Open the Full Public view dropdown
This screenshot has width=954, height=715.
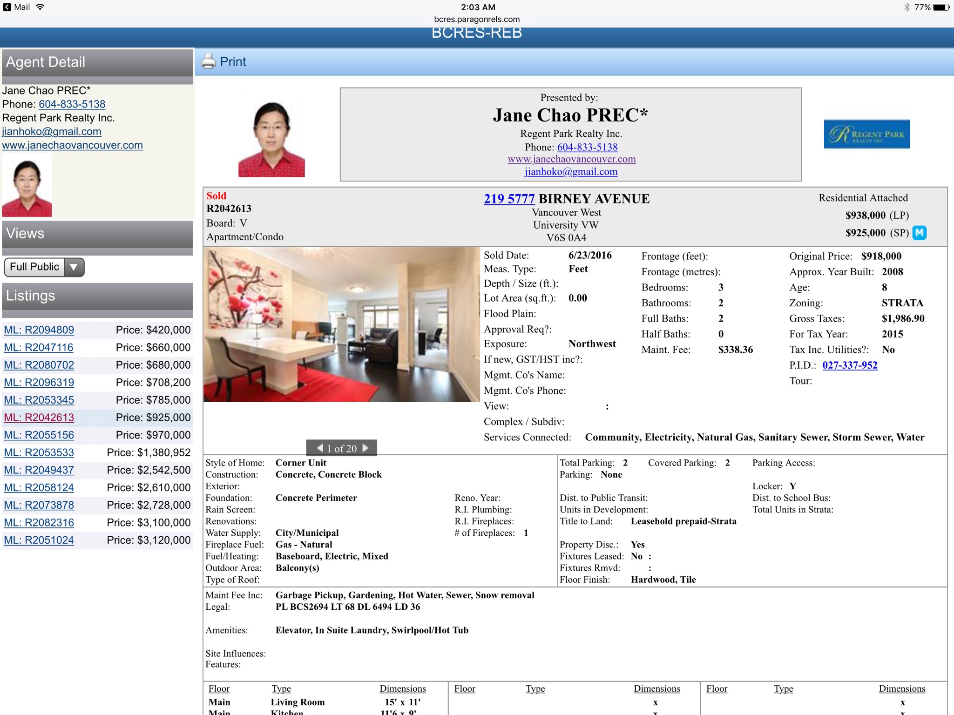44,267
